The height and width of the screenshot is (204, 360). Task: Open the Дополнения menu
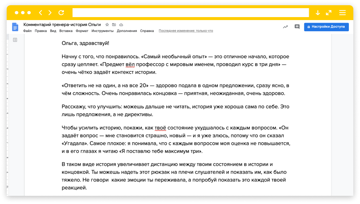127,31
